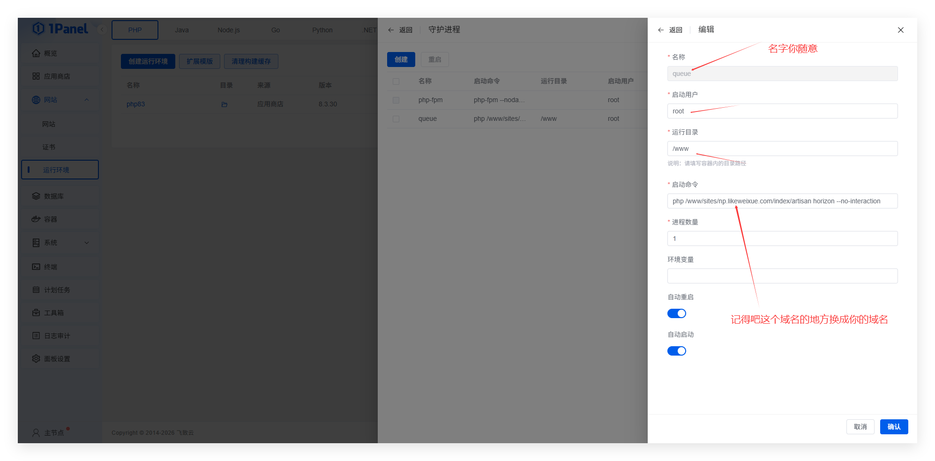The image size is (935, 461).
Task: Close the edit panel with X
Action: [900, 30]
